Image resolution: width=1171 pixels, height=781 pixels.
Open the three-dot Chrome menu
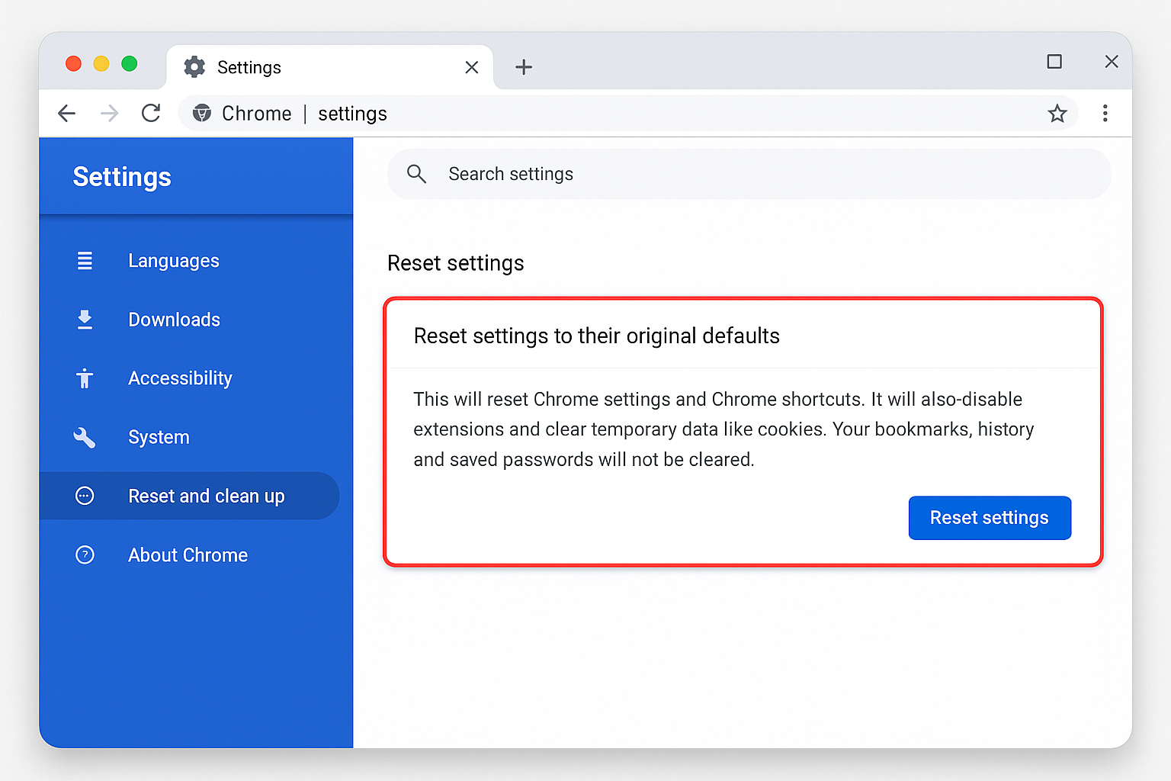click(x=1105, y=113)
